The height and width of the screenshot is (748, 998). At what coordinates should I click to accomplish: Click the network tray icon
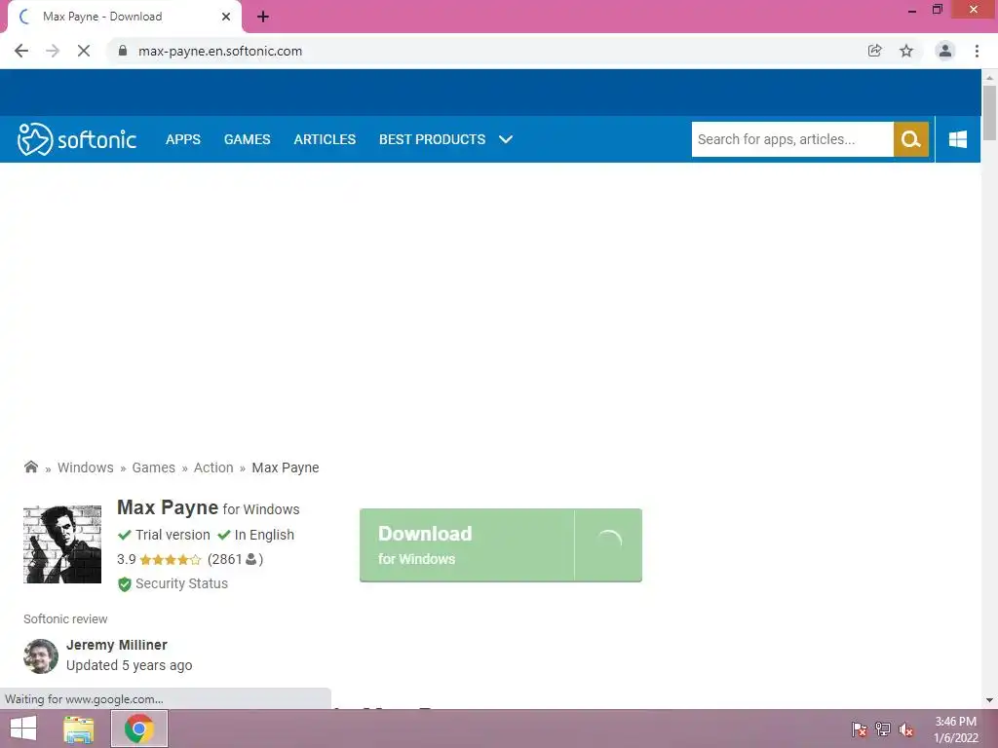pos(883,729)
